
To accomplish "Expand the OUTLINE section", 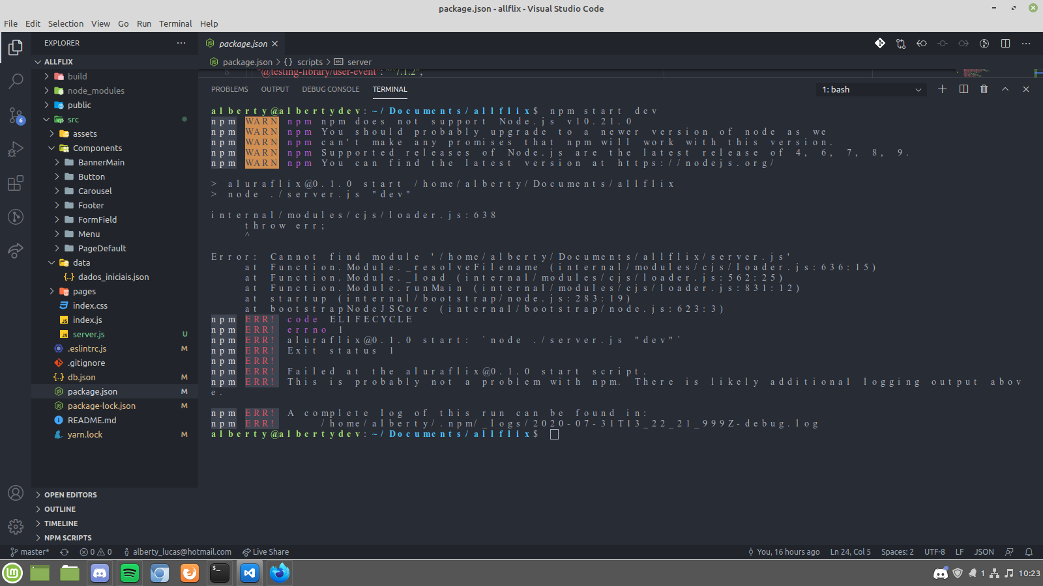I will [x=115, y=509].
